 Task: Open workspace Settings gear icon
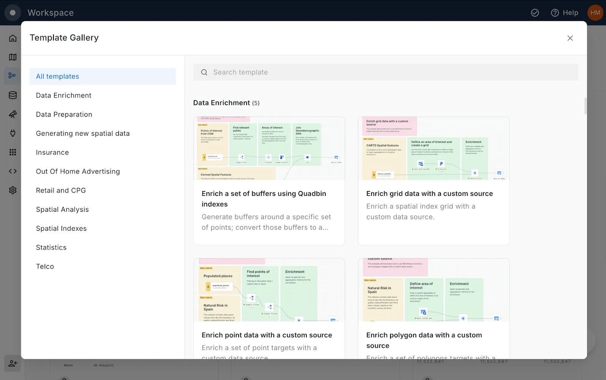click(12, 190)
